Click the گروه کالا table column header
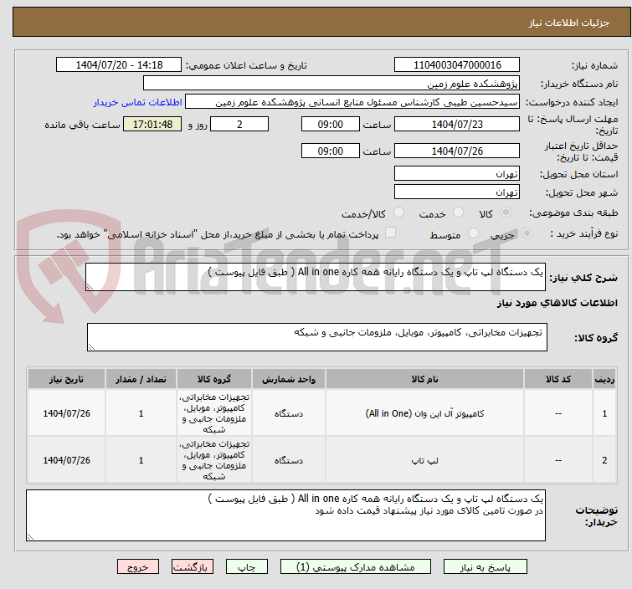The image size is (632, 589). (214, 379)
